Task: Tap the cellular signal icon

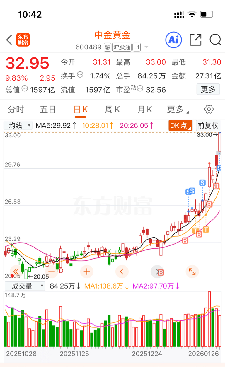Action: click(x=179, y=14)
